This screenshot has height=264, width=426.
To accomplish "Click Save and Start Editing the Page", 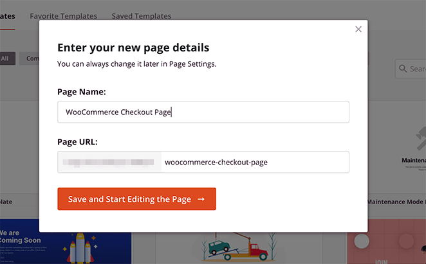I will point(136,199).
